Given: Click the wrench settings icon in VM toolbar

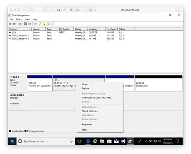Looking at the screenshot, I should [x=46, y=10].
